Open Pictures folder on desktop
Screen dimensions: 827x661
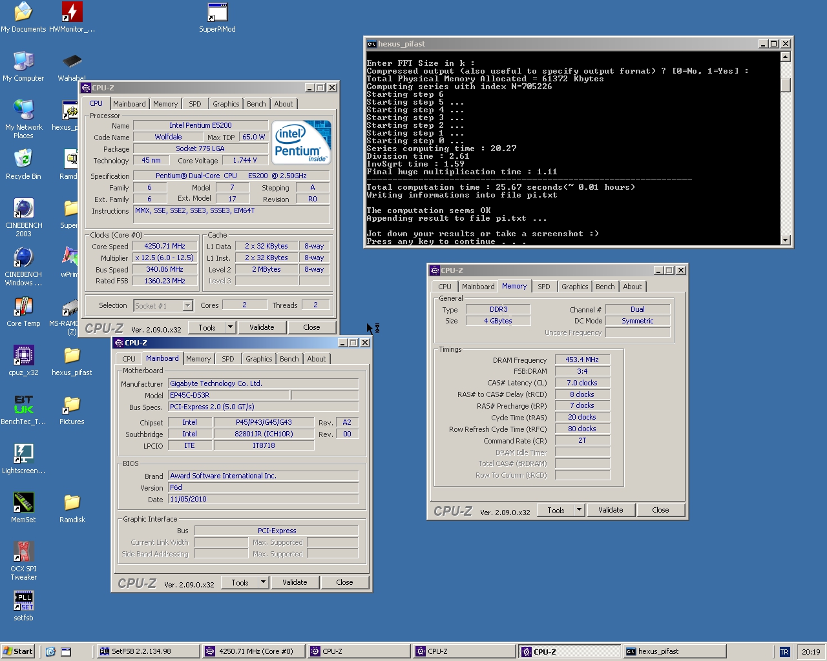click(x=72, y=410)
